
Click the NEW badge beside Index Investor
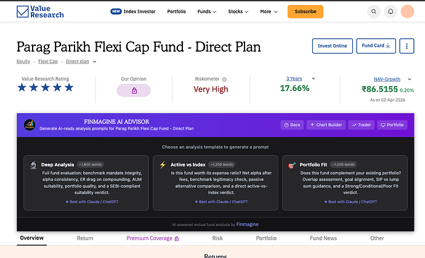pyautogui.click(x=116, y=11)
